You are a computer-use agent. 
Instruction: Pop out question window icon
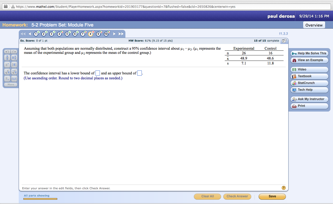284,41
